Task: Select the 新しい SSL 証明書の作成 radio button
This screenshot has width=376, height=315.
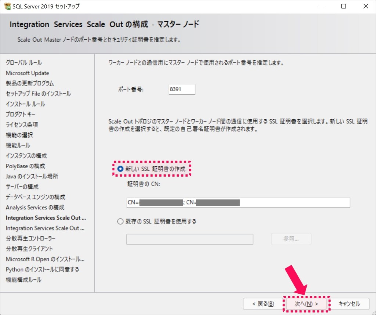Action: point(120,169)
